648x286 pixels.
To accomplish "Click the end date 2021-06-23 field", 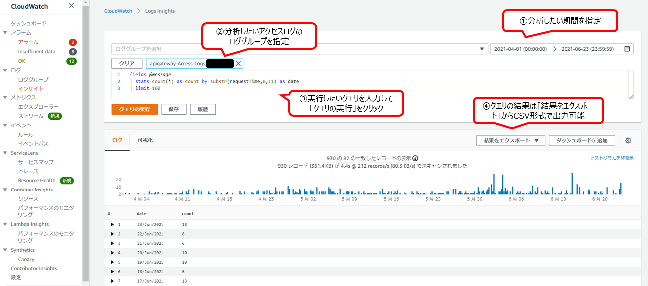I will [x=587, y=49].
